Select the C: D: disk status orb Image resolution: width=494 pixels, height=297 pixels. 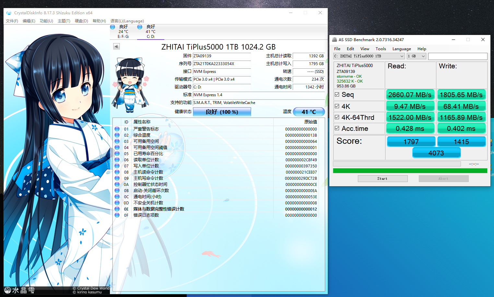140,27
